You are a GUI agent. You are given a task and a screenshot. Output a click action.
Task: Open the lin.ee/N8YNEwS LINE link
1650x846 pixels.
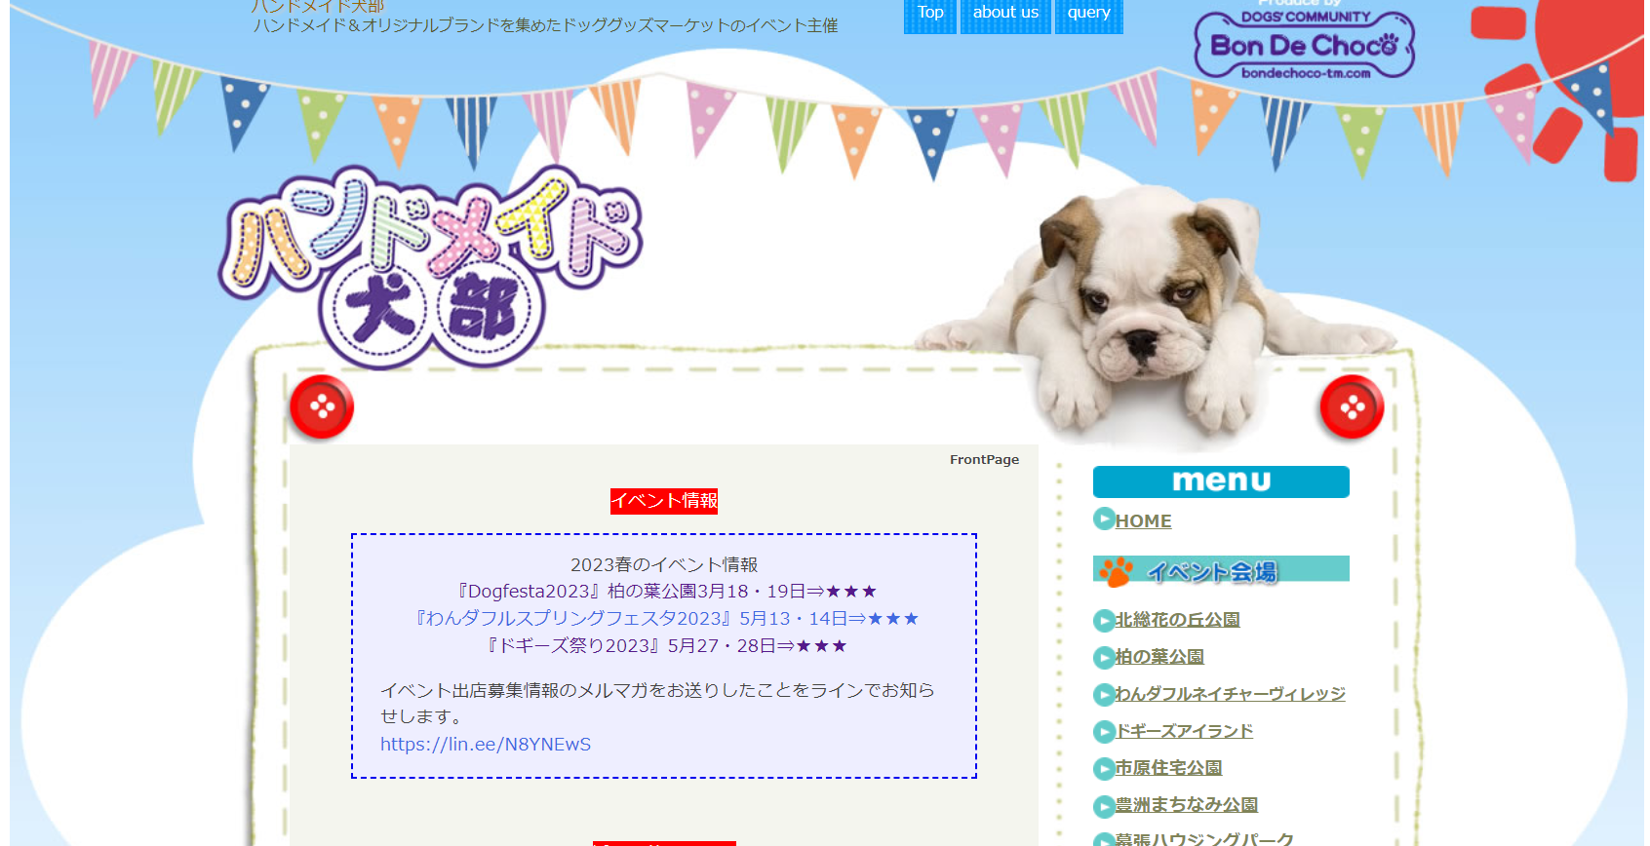[486, 745]
